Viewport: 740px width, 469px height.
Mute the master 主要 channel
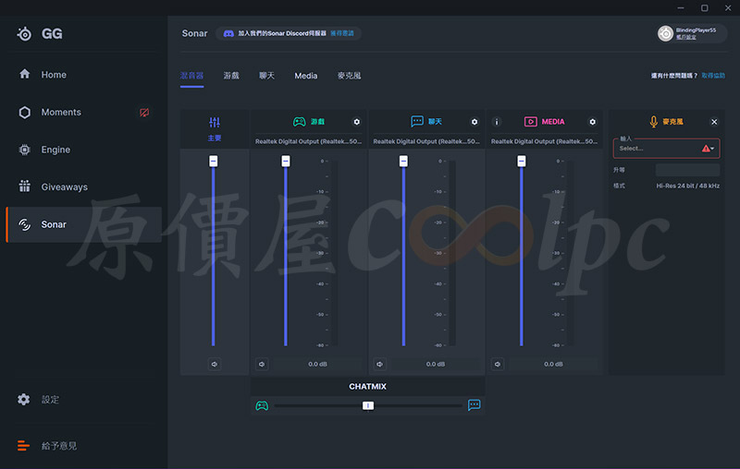pos(215,364)
